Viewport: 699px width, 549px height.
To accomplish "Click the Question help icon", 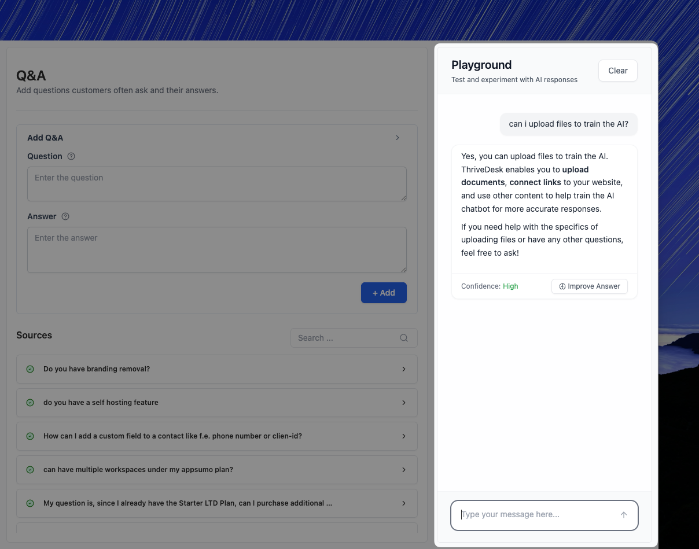I will click(71, 156).
